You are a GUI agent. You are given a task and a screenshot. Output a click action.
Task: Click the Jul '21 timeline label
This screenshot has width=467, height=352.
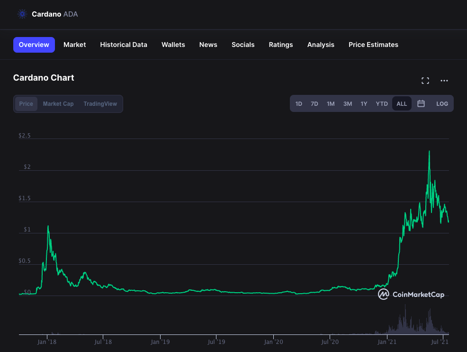(440, 342)
